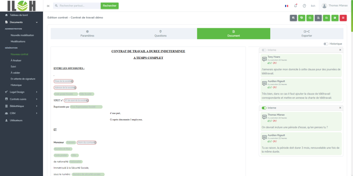The width and height of the screenshot is (353, 176).
Task: Click the green save disk icon
Action: 335,18
